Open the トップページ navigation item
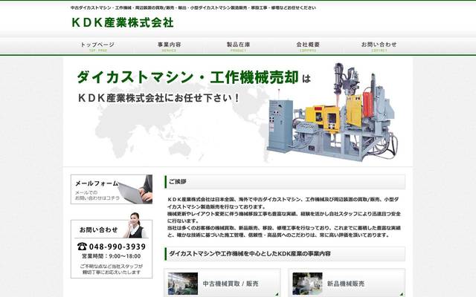This screenshot has height=297, width=476. pos(97,46)
